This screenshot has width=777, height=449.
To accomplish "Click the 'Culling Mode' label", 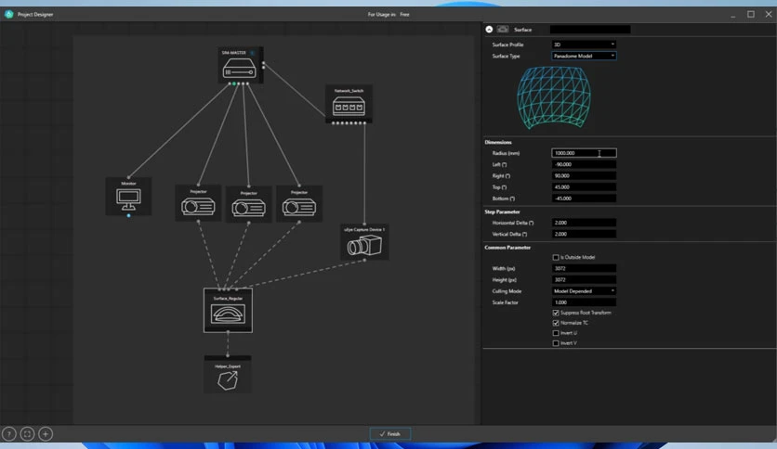I will [x=507, y=291].
